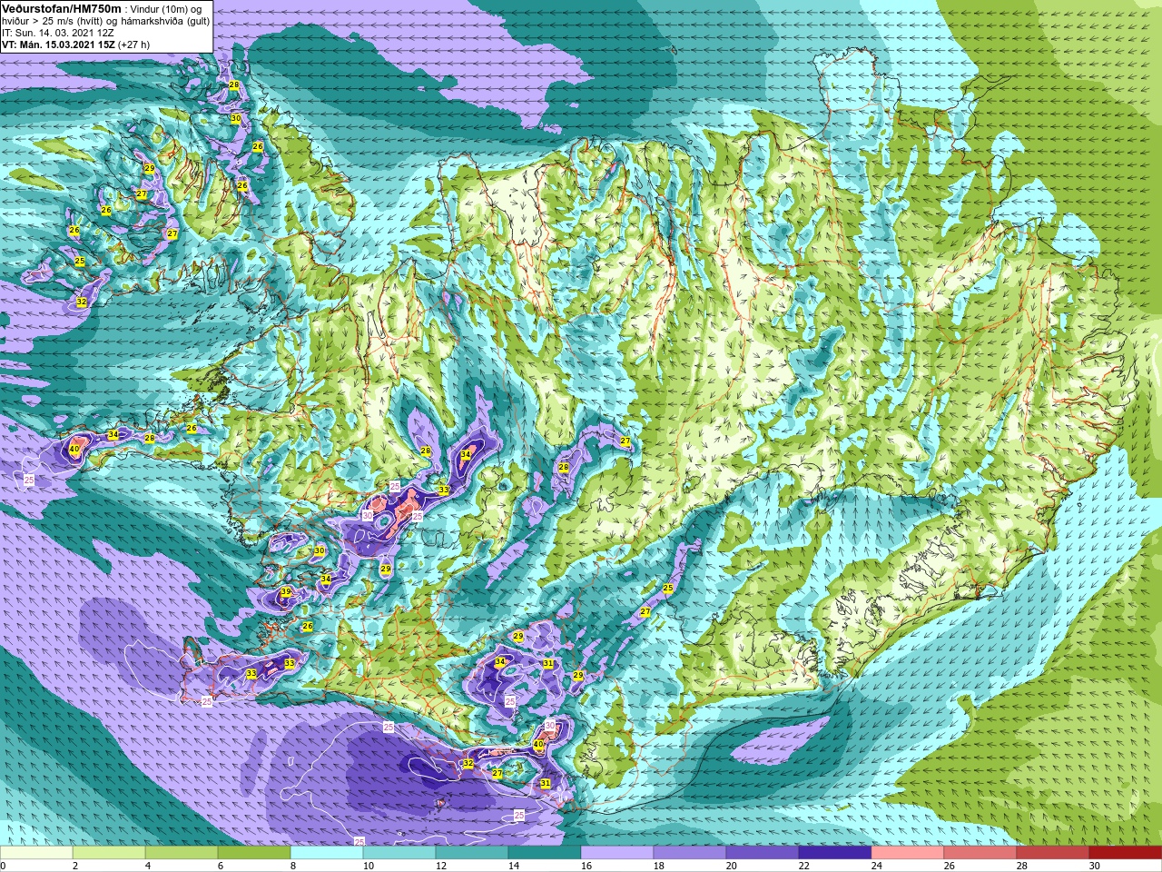This screenshot has height=872, width=1162.
Task: Click the bold 'VT: Mán. 15.03.2021 15Z' text
Action: coord(57,44)
